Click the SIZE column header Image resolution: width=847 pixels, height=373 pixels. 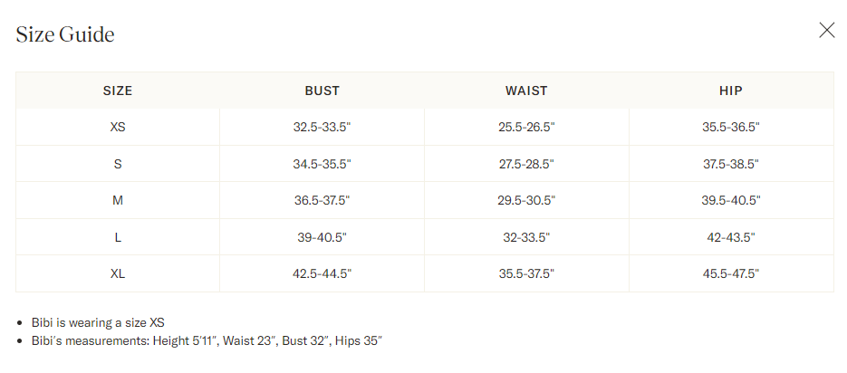[x=118, y=91]
